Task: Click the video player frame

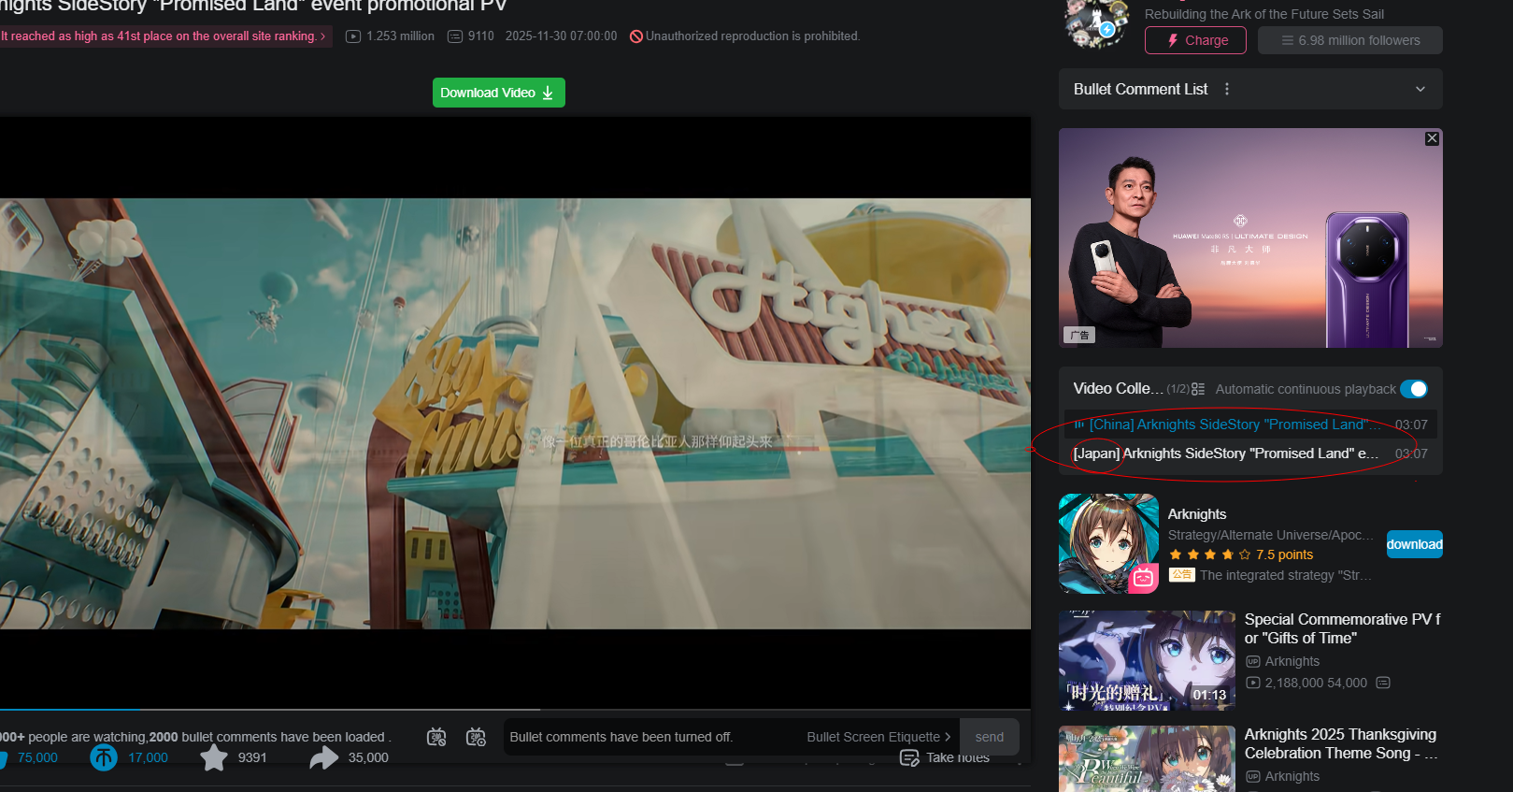Action: click(515, 412)
